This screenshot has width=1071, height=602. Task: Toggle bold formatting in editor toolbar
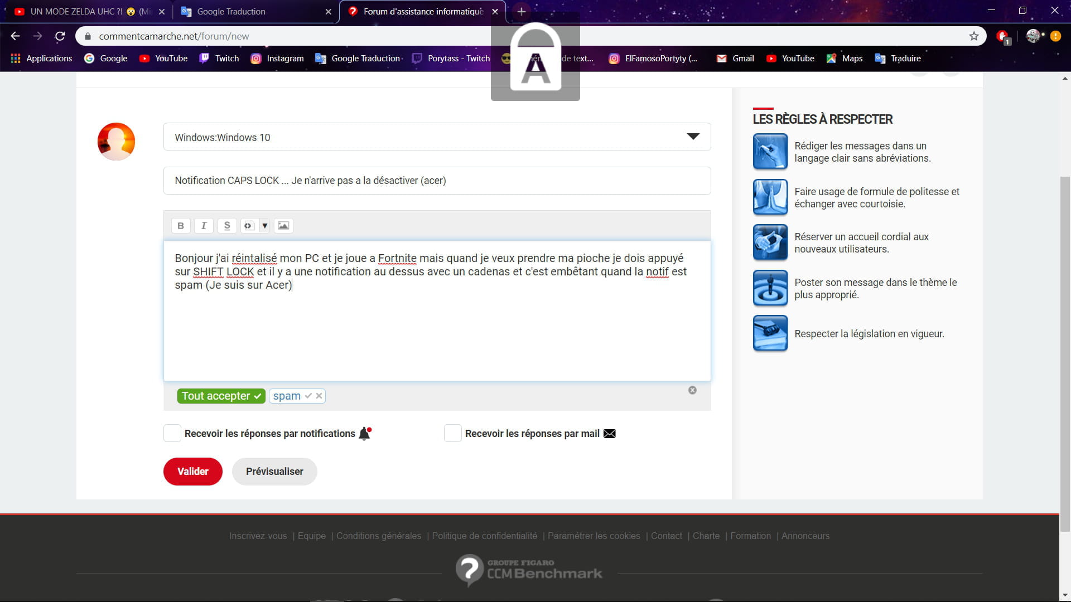tap(180, 226)
